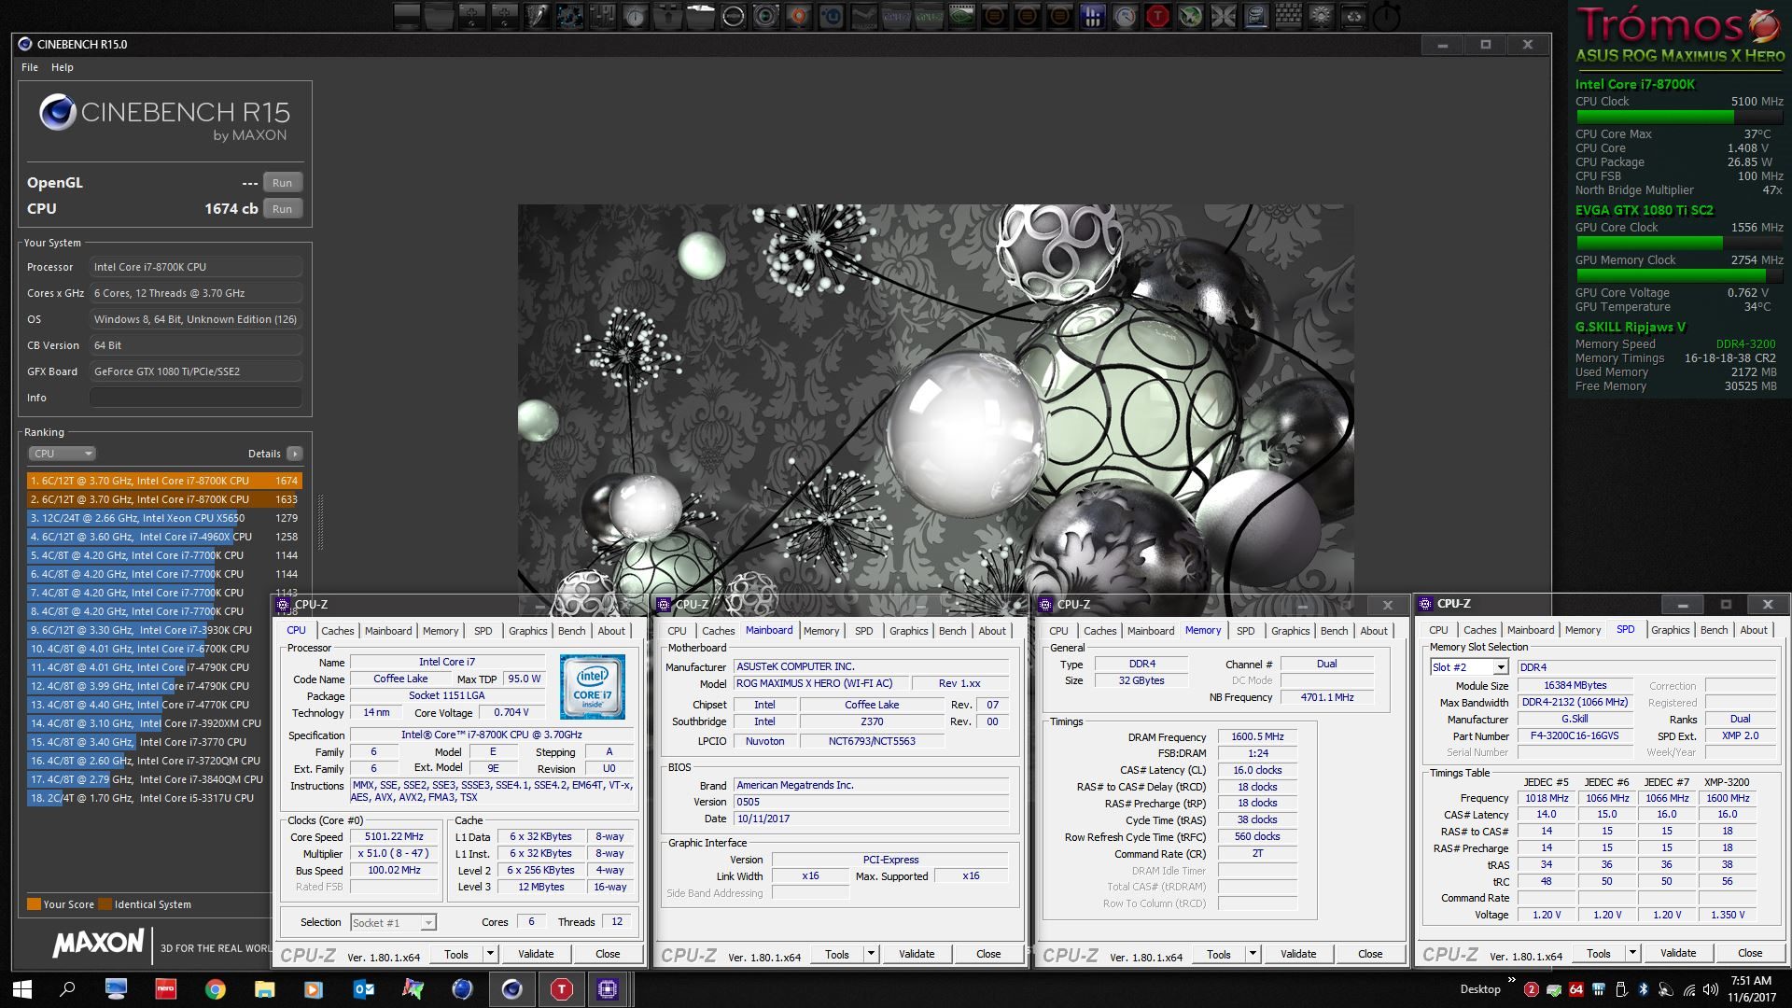Click the blue equalizer bars icon in top dock

coord(1092,16)
